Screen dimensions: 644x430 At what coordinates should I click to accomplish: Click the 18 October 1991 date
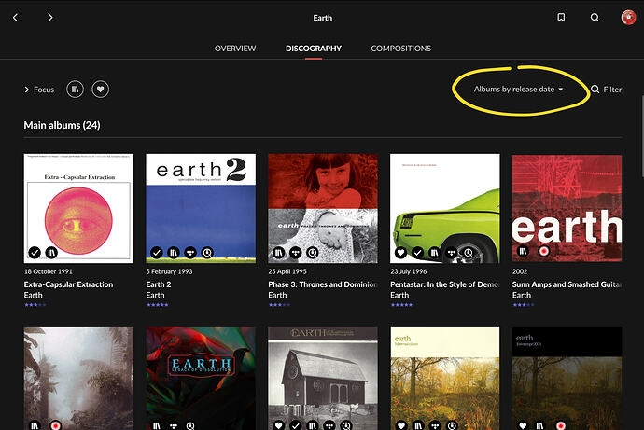coord(48,271)
